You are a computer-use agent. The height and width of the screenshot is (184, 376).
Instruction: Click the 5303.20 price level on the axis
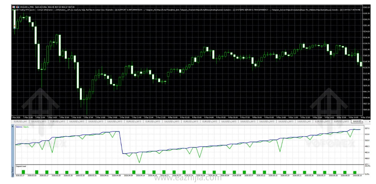(x=367, y=7)
